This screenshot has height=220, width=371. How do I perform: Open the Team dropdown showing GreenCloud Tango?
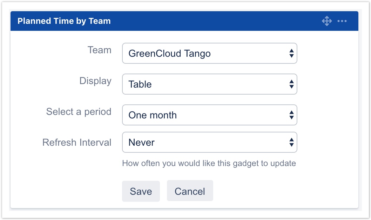209,53
